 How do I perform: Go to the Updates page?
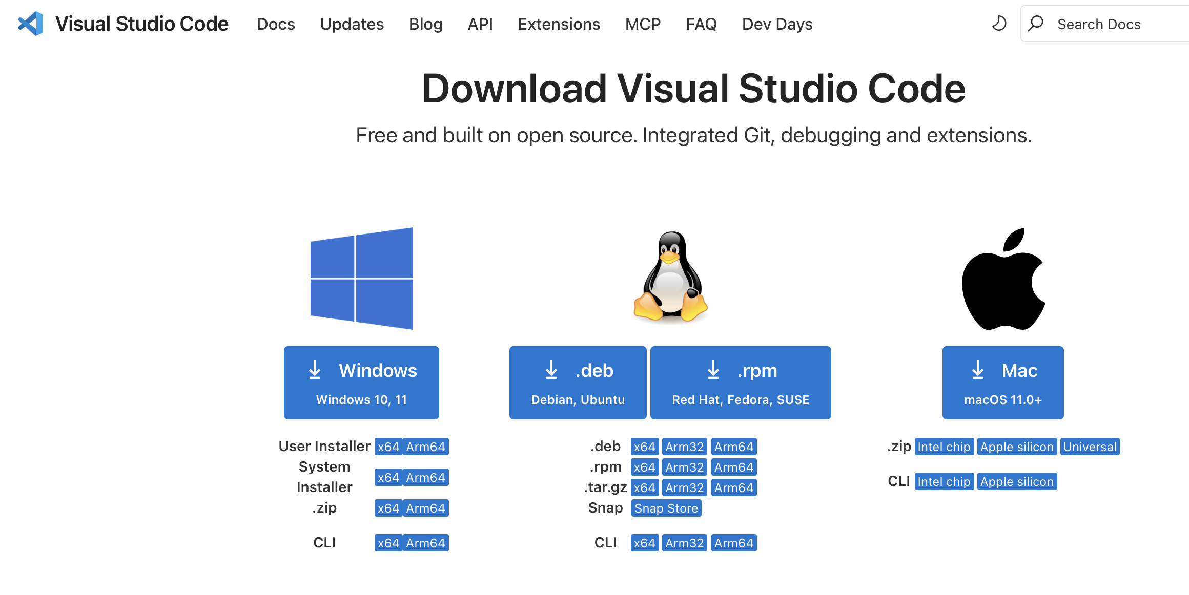coord(352,24)
